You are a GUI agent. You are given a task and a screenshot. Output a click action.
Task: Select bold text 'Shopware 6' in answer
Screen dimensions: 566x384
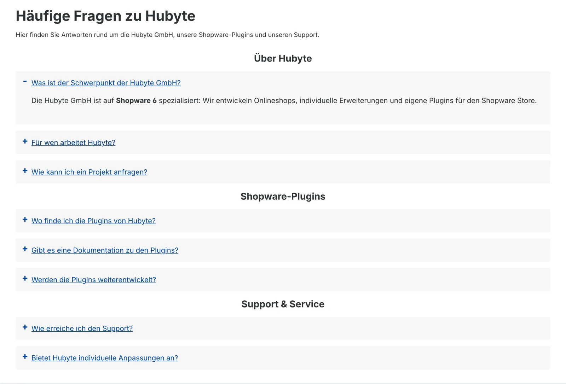pyautogui.click(x=136, y=101)
